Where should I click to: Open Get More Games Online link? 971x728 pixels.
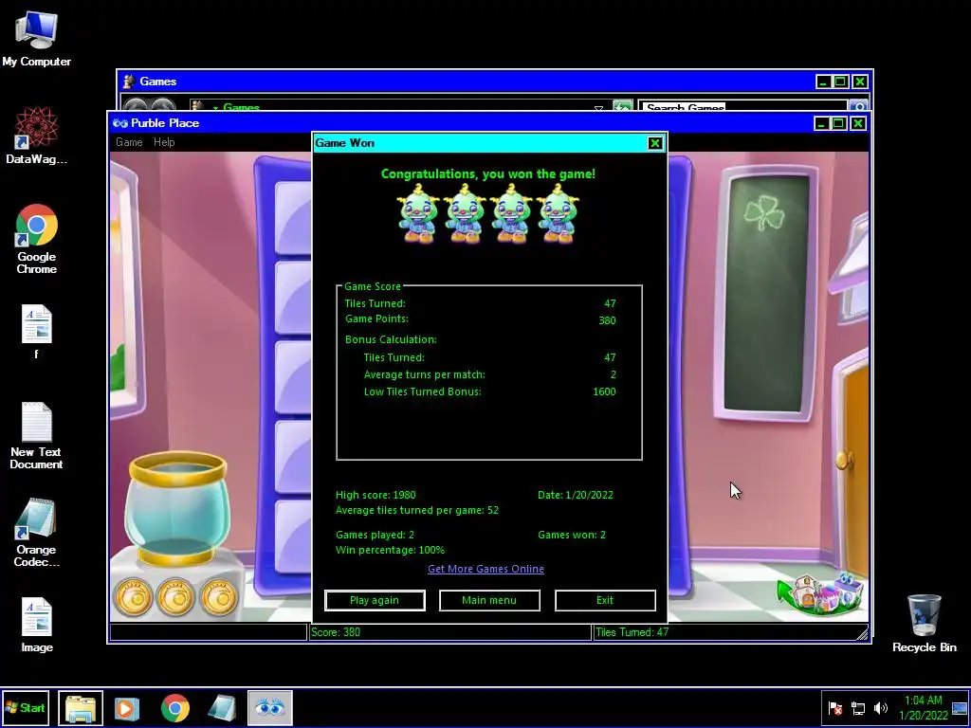(x=486, y=569)
